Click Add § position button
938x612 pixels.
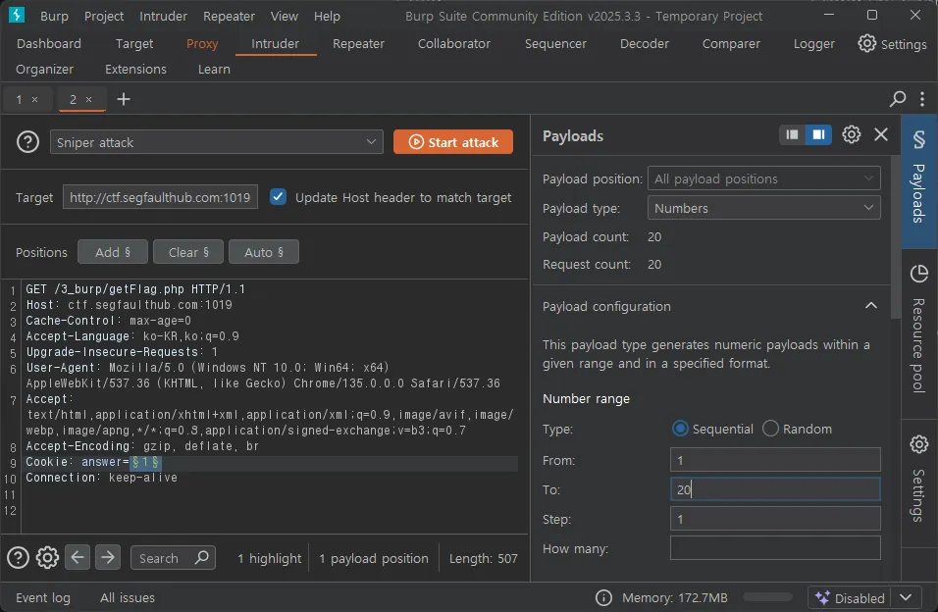113,252
